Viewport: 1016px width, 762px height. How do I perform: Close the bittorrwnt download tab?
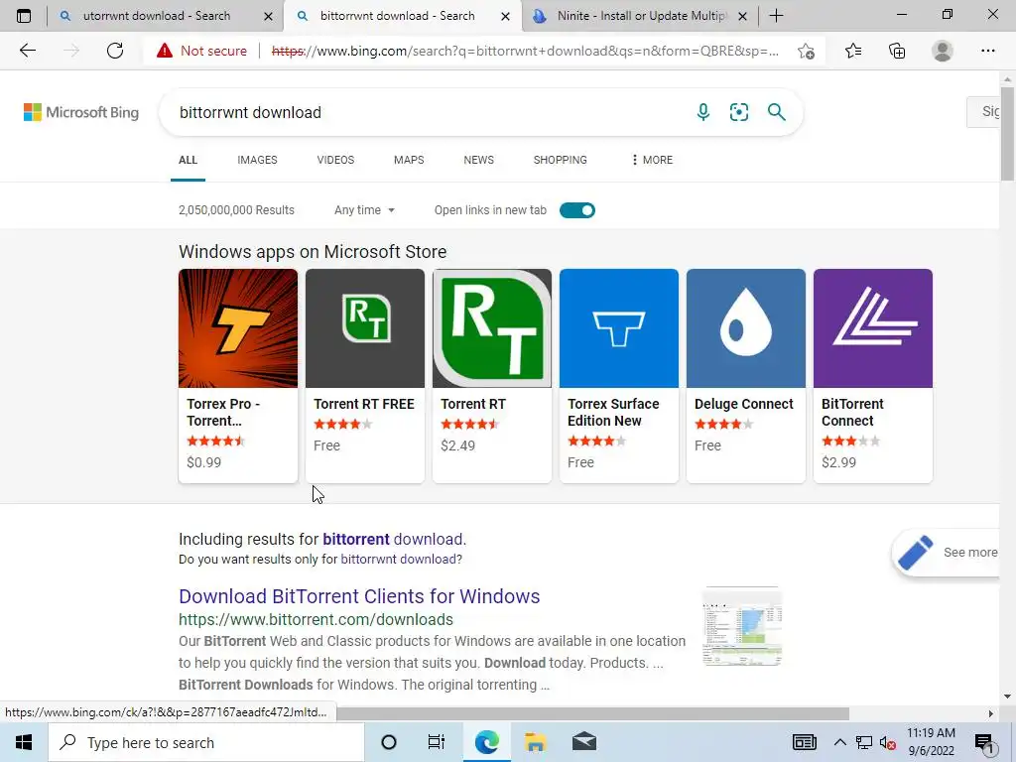click(505, 16)
